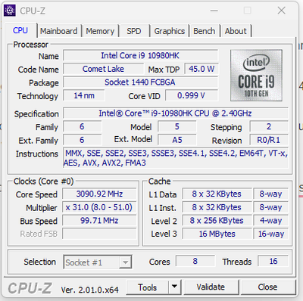303x301 pixels.
Task: Click the Specification field i9-10980HK CPU @ 2.40GHz
Action: pyautogui.click(x=176, y=113)
